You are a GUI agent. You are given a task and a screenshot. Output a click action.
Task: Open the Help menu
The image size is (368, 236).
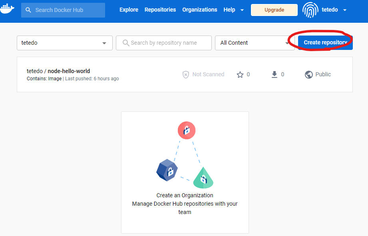pos(229,10)
